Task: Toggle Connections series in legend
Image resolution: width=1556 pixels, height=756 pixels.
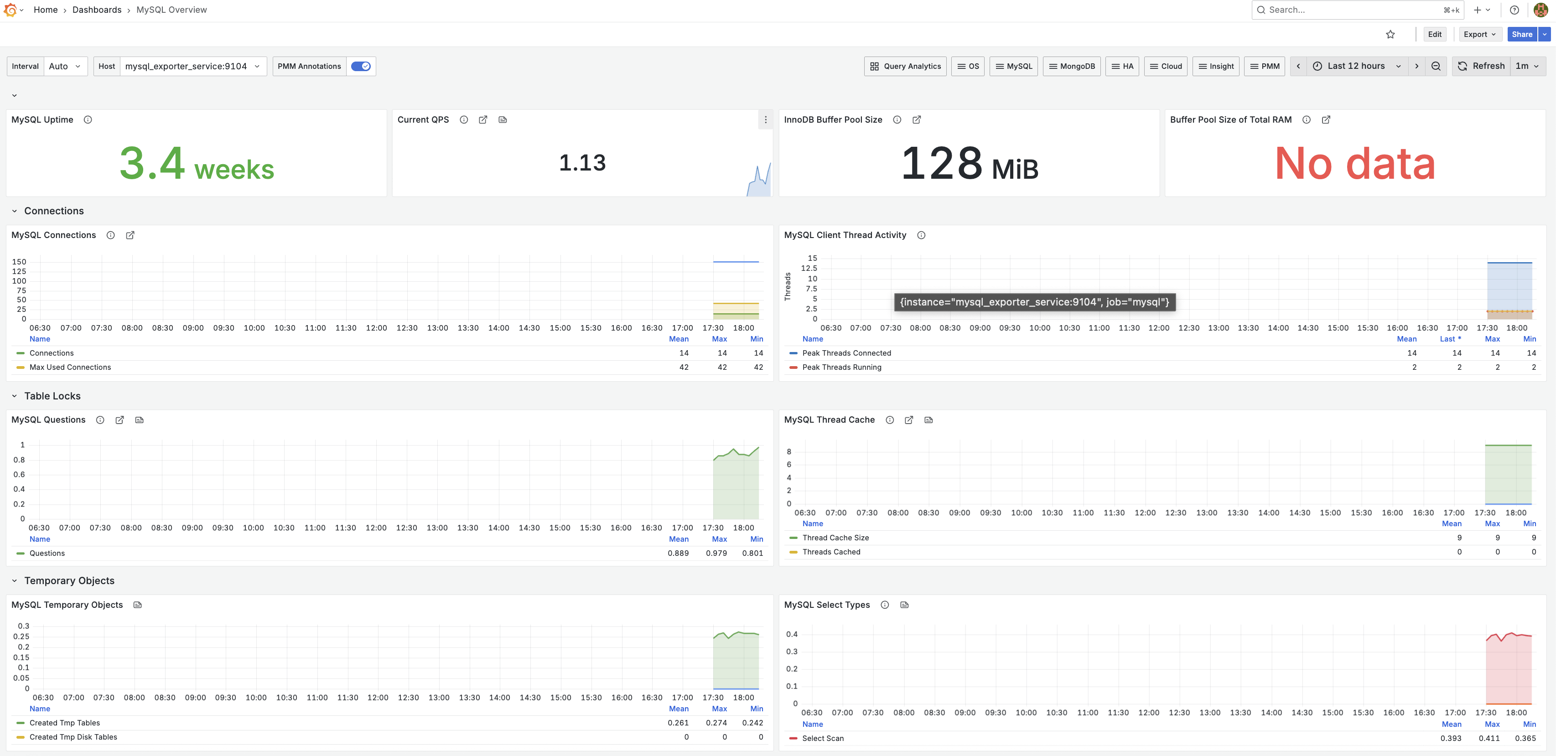Action: (x=52, y=353)
